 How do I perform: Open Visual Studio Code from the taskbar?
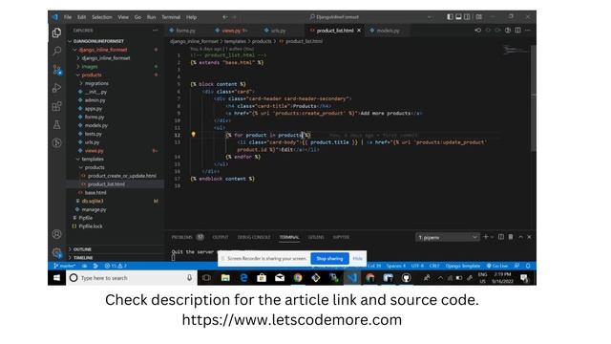(352, 278)
